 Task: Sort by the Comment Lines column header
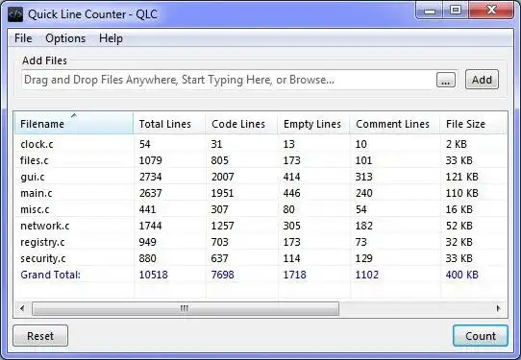point(395,124)
